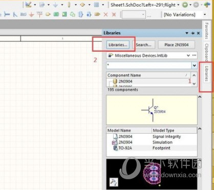The width and height of the screenshot is (214, 190).
Task: Place a GND power port
Action: click(x=31, y=15)
